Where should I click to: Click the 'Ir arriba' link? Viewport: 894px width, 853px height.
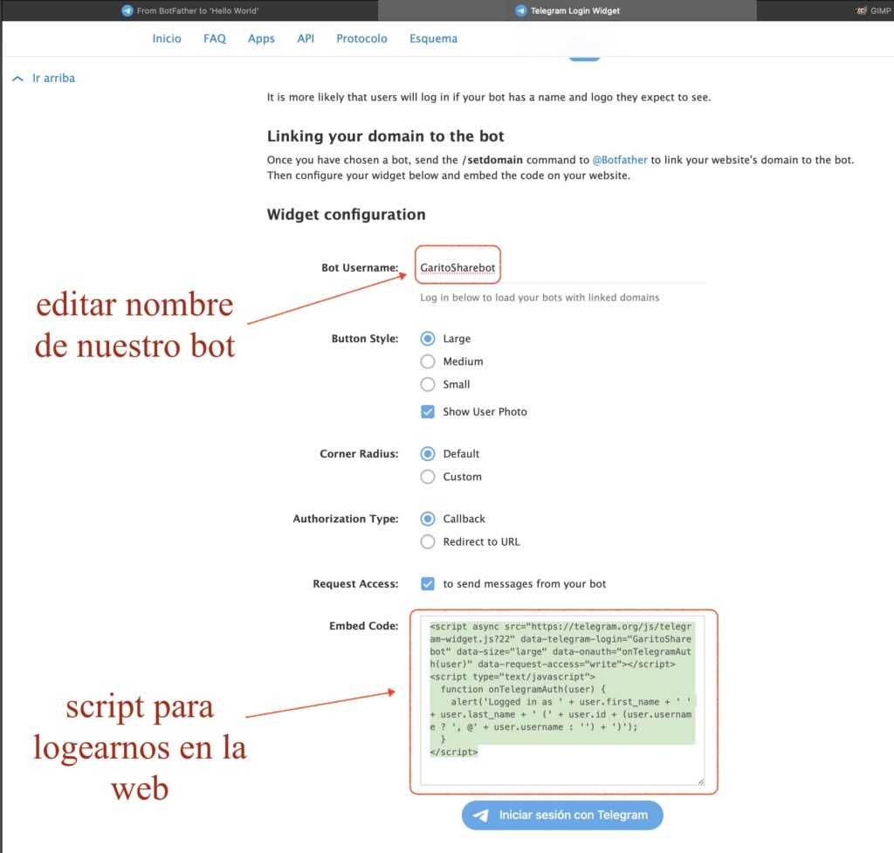(53, 78)
